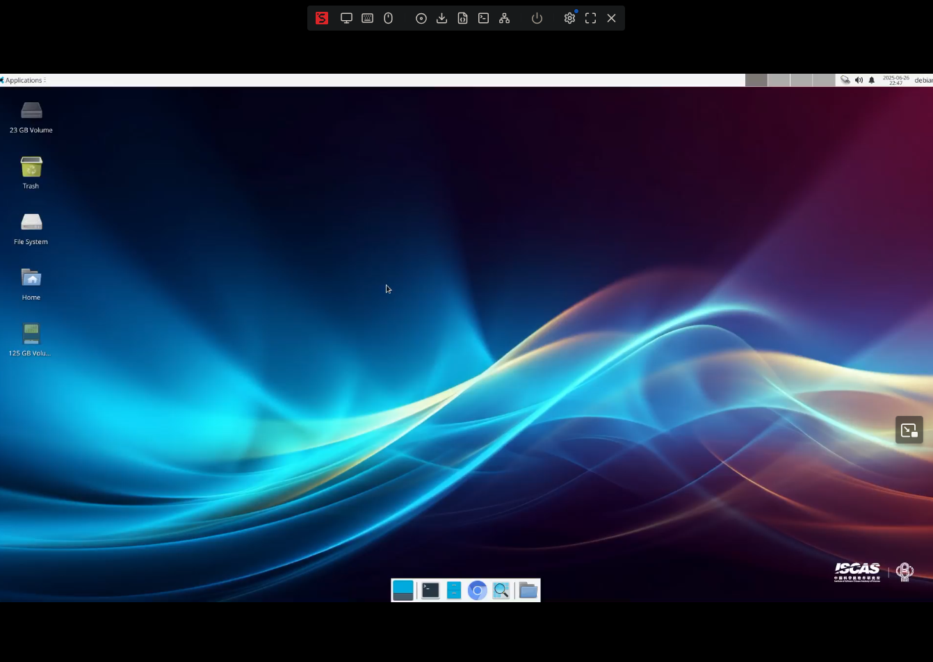Viewport: 933px width, 662px height.
Task: Click the power button in KVM toolbar
Action: click(537, 18)
